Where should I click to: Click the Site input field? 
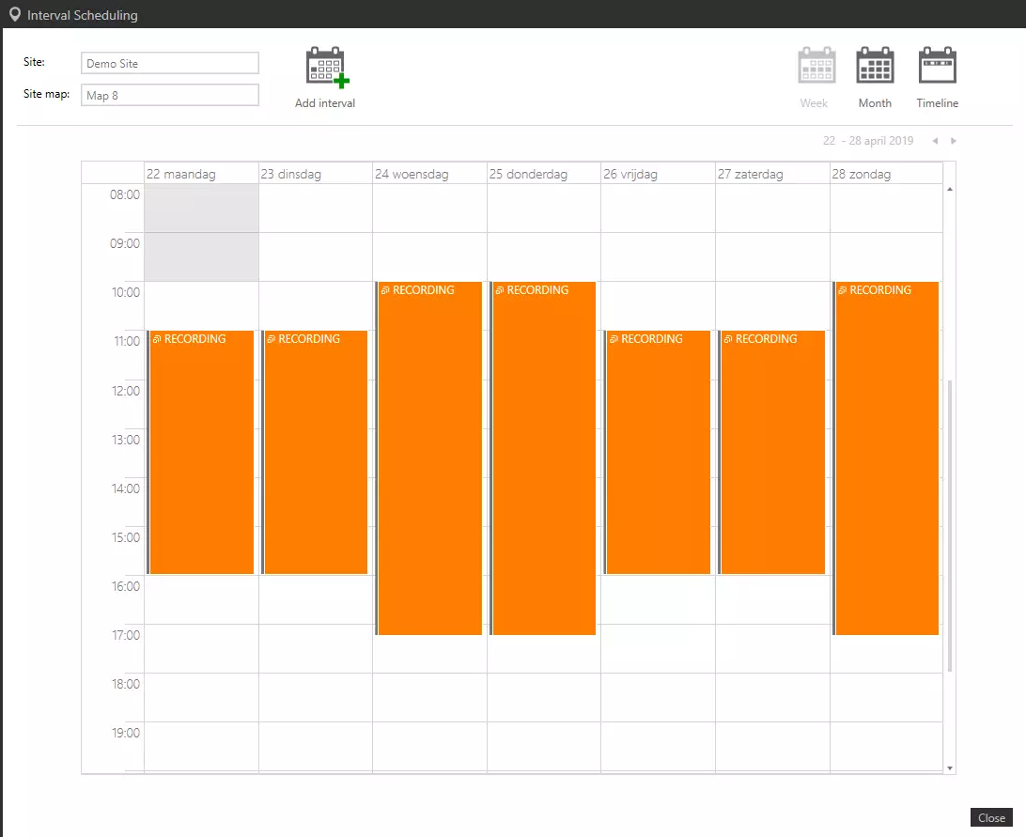tap(170, 64)
